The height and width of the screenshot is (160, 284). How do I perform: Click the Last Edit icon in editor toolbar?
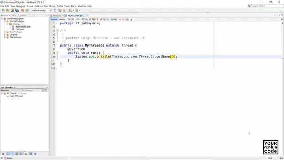[69, 20]
